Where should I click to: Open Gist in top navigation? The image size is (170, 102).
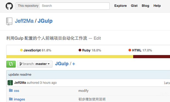(134, 6)
